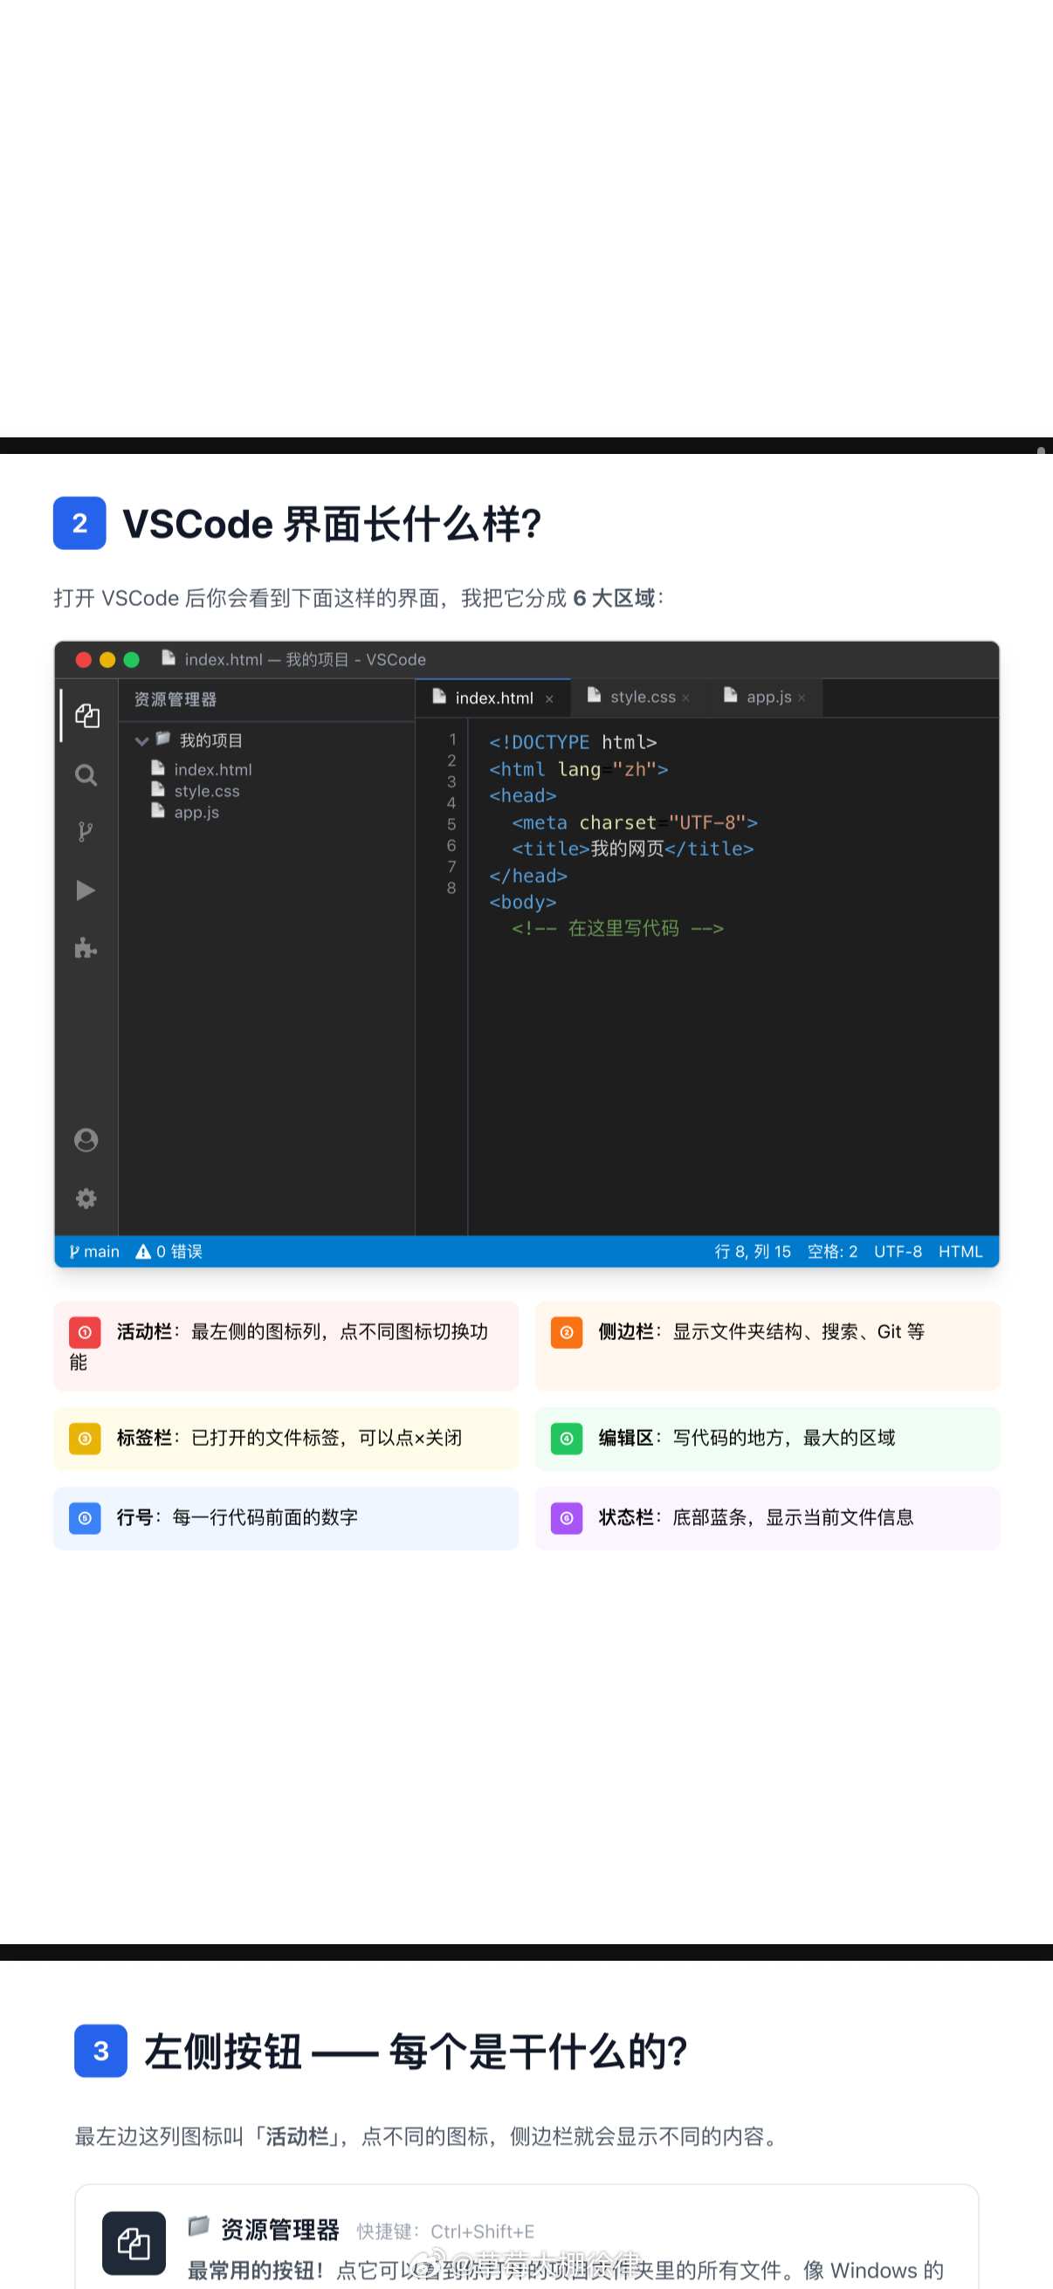Open the Manage gear icon
Image resolution: width=1053 pixels, height=2289 pixels.
coord(86,1199)
